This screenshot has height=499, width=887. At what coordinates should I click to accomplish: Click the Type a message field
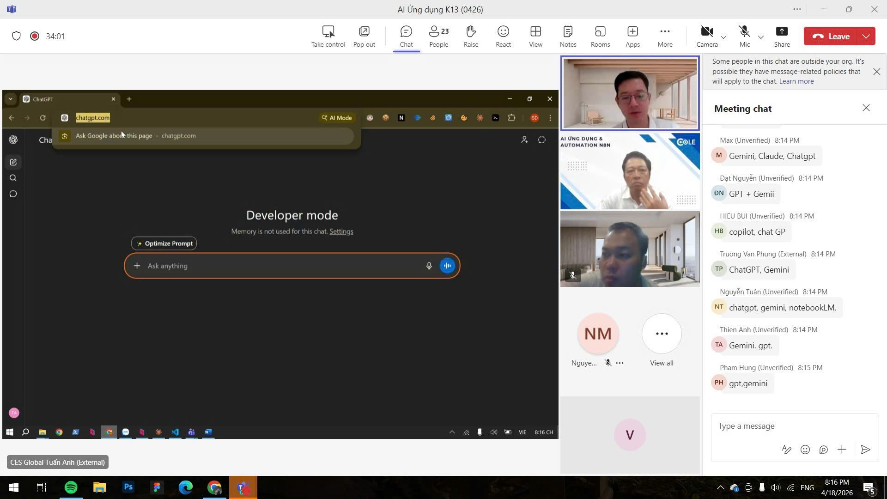tap(785, 426)
